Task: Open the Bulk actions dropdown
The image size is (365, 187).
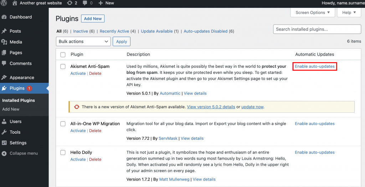Action: pos(83,42)
